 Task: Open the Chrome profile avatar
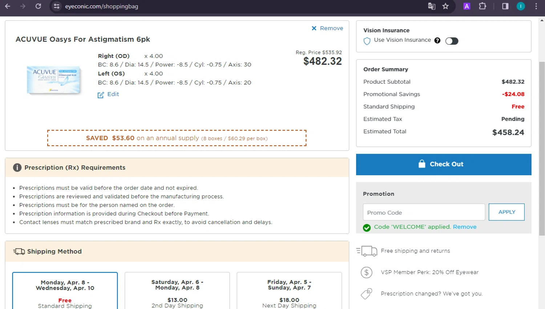[x=521, y=6]
